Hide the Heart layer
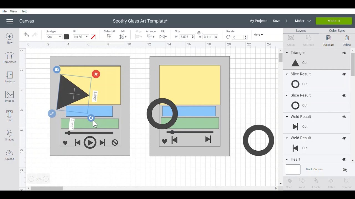 (x=344, y=159)
